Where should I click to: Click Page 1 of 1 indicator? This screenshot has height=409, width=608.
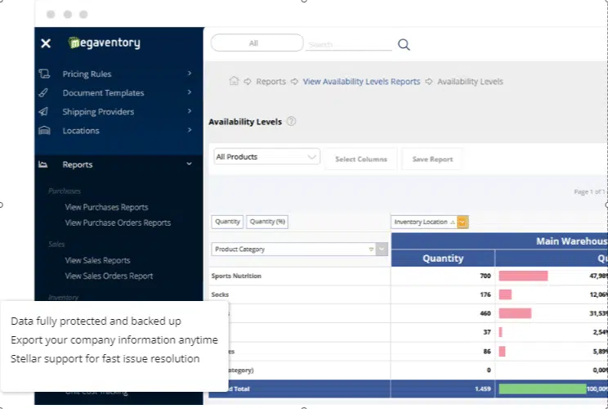589,191
